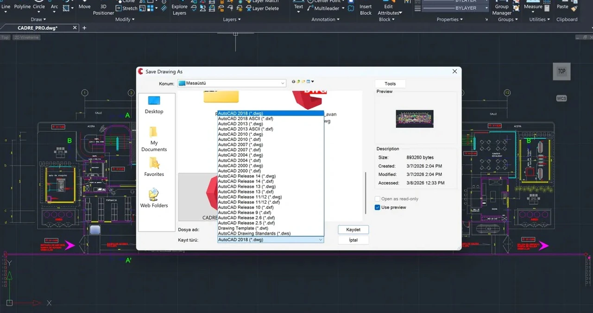Click the Kaydet save button
Viewport: 593px width, 313px height.
[353, 230]
